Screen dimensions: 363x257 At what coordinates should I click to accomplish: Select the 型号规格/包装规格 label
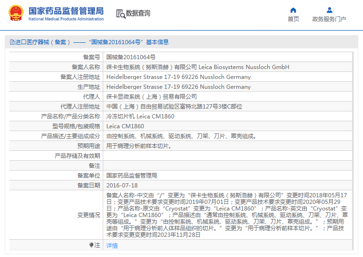[76, 126]
